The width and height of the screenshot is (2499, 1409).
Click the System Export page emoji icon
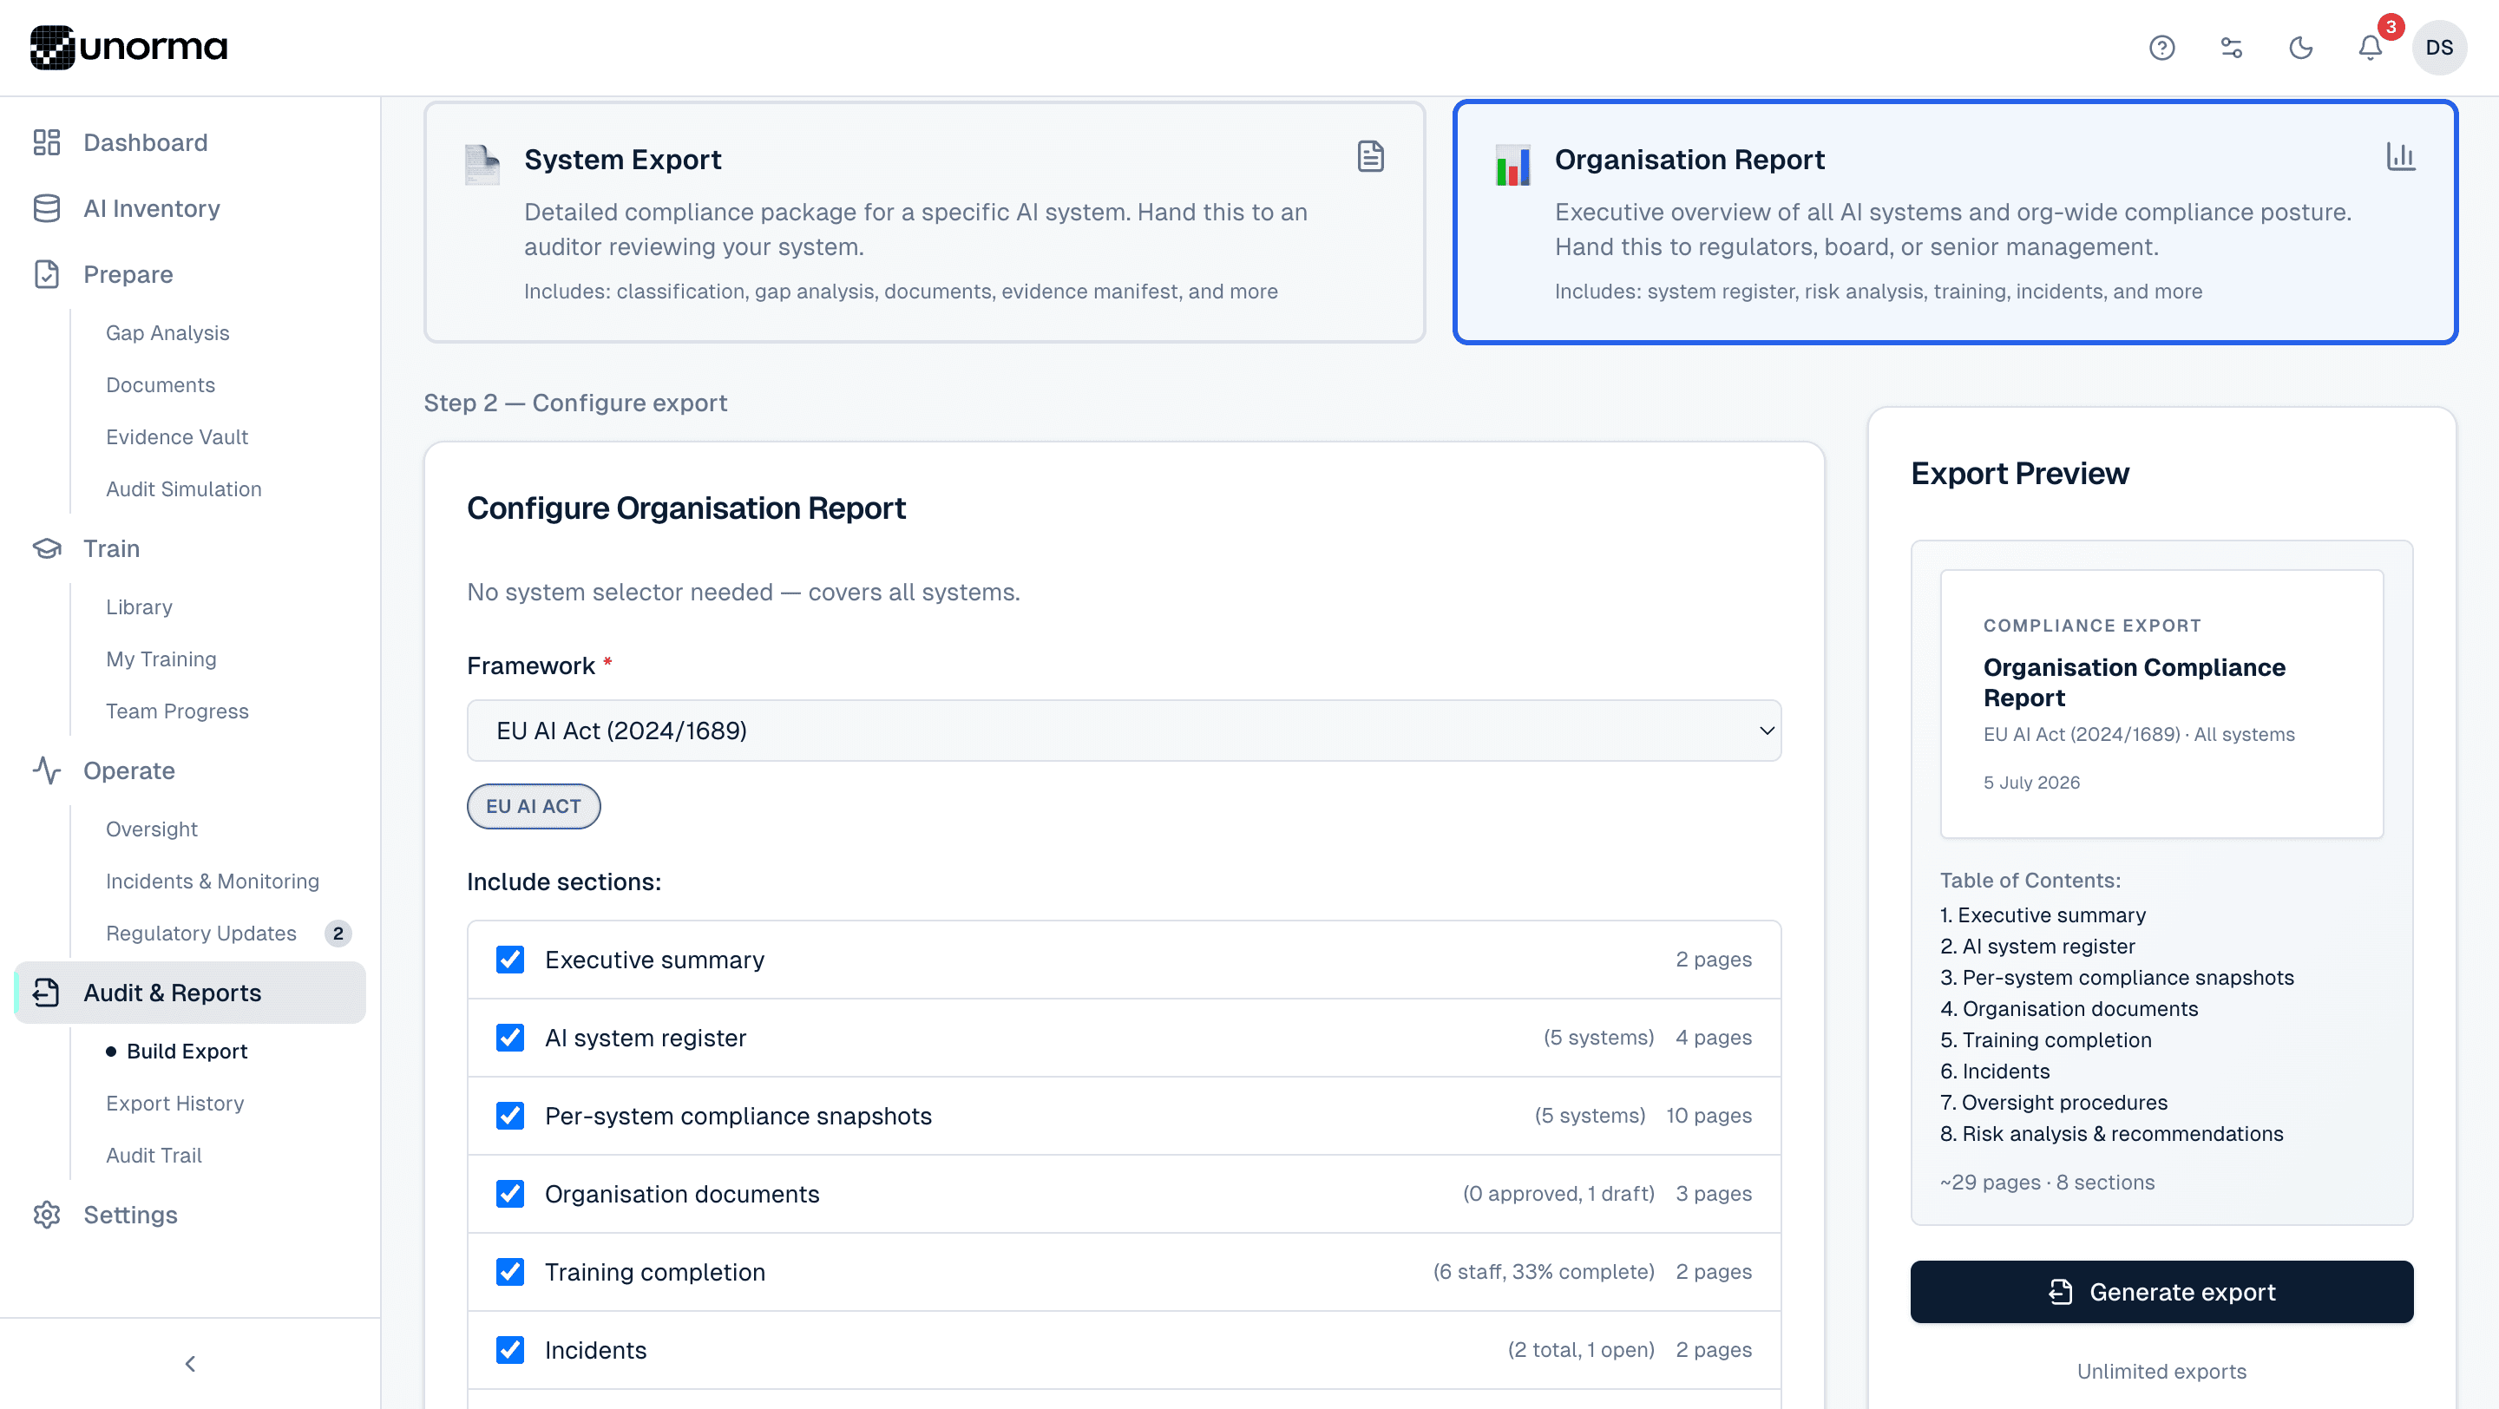click(482, 164)
